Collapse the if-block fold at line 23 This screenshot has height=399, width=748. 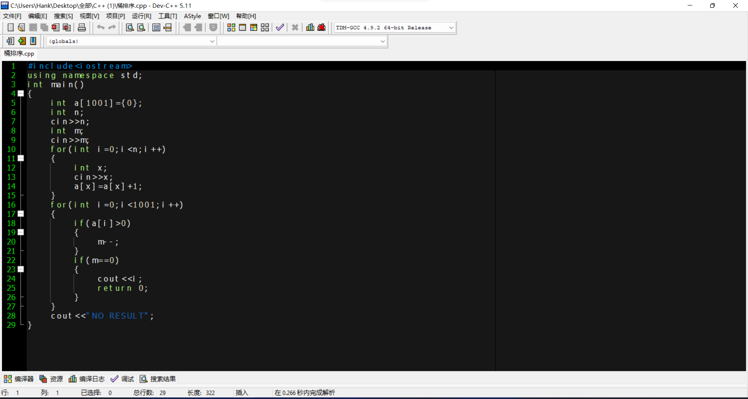[x=21, y=269]
